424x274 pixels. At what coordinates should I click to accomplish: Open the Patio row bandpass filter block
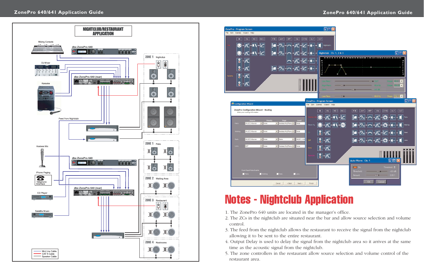pyautogui.click(x=370, y=117)
